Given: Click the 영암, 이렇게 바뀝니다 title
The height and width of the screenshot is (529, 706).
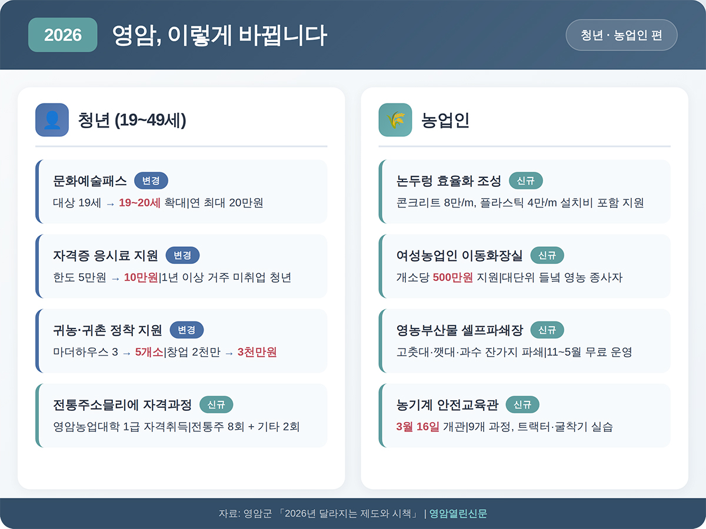Looking at the screenshot, I should [x=219, y=35].
